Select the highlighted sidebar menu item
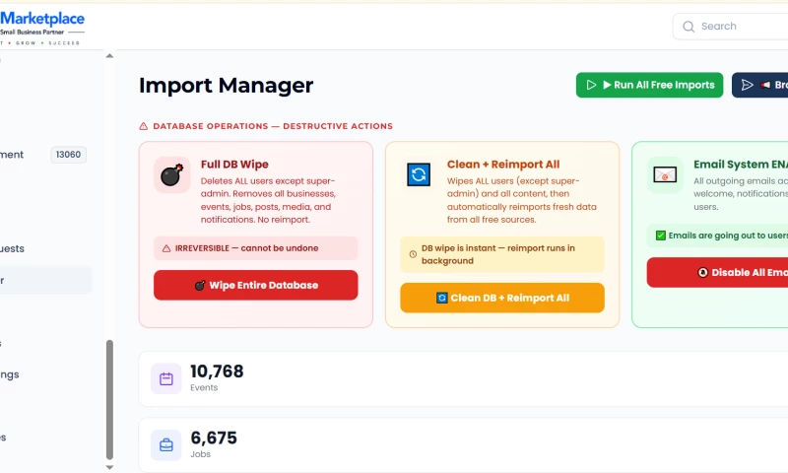788x473 pixels. 45,280
